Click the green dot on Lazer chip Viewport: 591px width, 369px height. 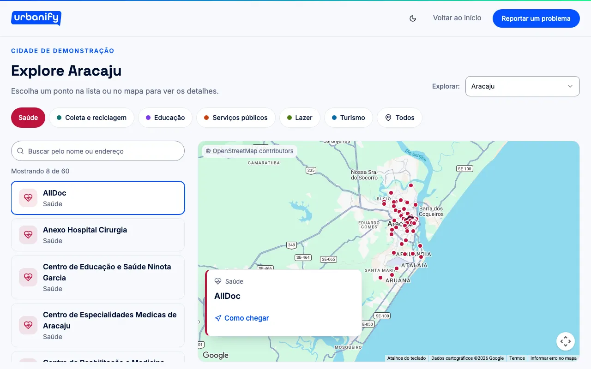[289, 118]
